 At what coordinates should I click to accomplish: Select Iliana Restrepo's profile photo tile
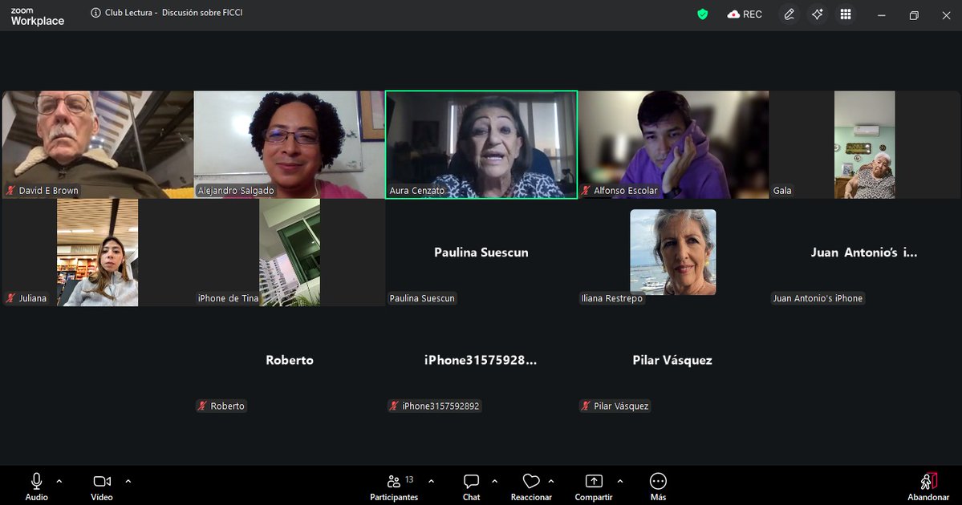pos(673,252)
